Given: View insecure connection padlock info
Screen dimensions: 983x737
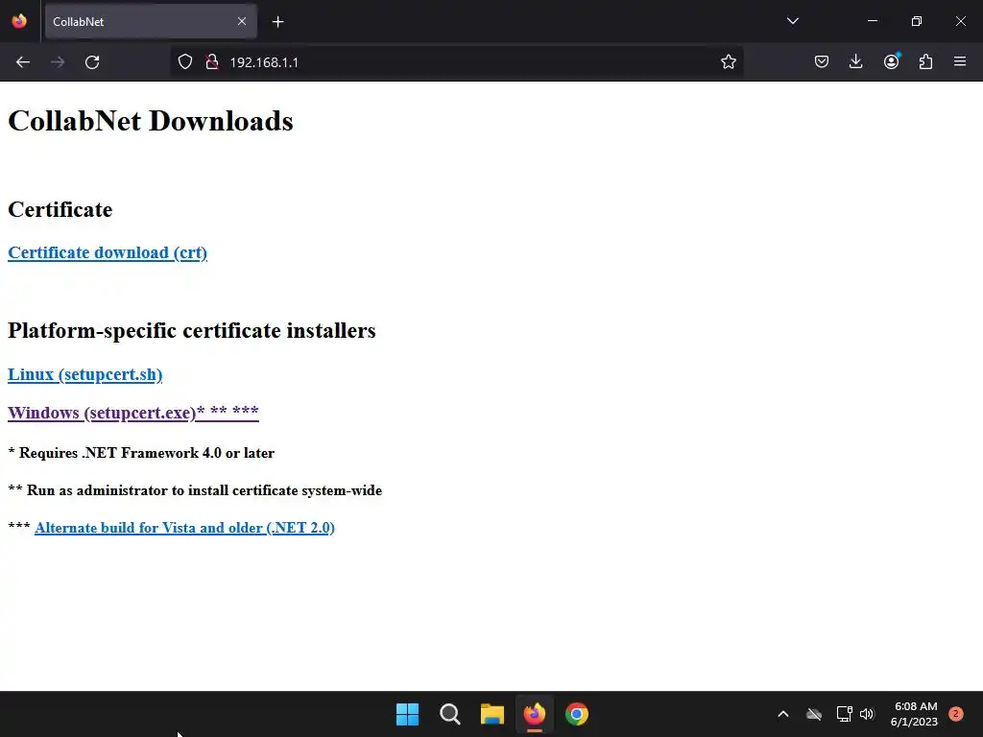Looking at the screenshot, I should (x=212, y=62).
